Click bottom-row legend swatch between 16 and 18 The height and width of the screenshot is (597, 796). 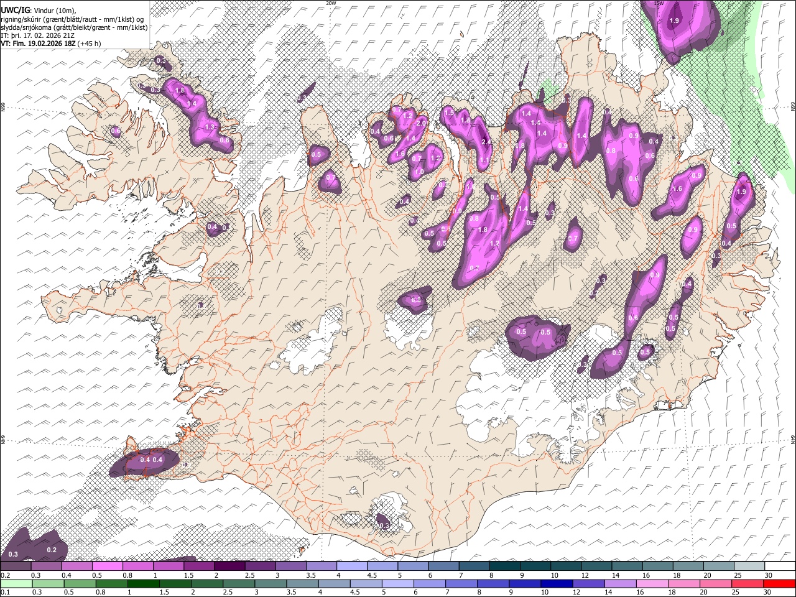coord(652,583)
